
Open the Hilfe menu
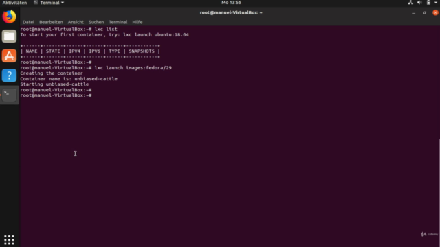(137, 22)
